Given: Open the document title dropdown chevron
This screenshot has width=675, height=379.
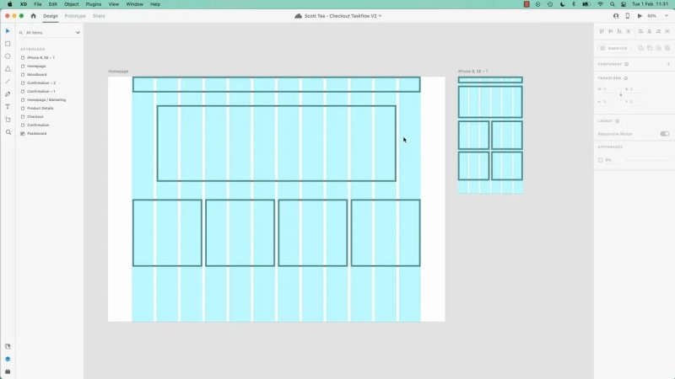Looking at the screenshot, I should click(x=381, y=16).
